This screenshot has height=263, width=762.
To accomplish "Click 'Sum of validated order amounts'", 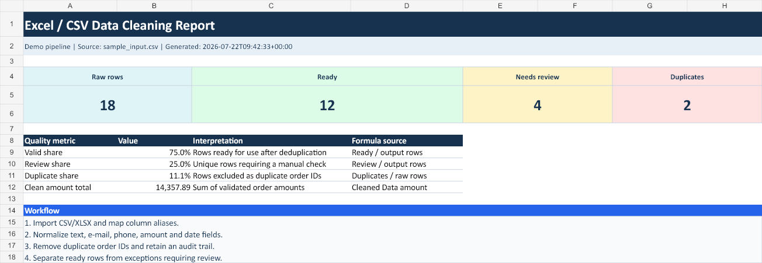I will (x=271, y=187).
